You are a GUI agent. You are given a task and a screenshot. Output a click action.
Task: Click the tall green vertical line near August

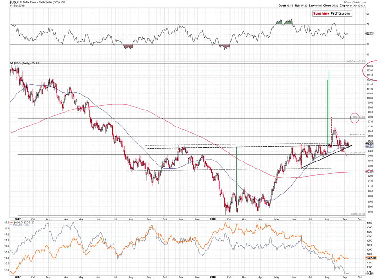[328, 104]
